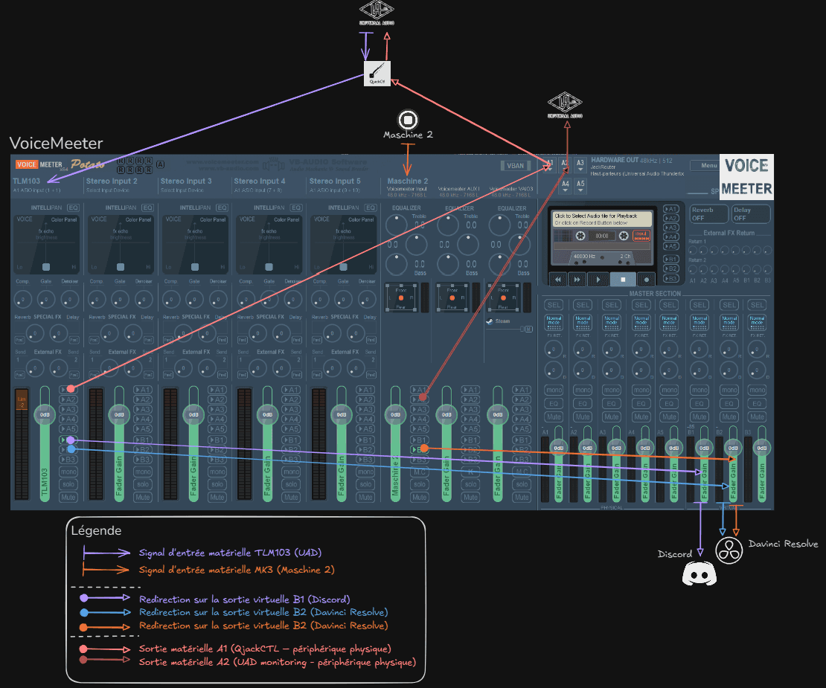This screenshot has width=826, height=688.
Task: Start cassette playback with the play button
Action: coord(598,280)
